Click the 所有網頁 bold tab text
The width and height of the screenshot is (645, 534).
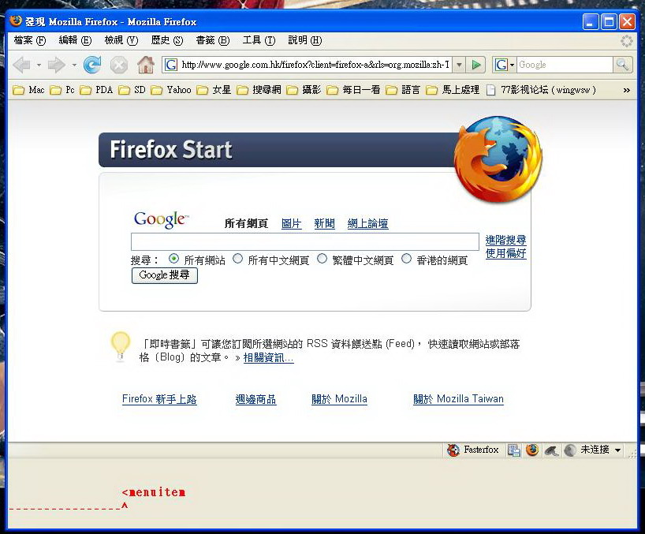(x=246, y=223)
